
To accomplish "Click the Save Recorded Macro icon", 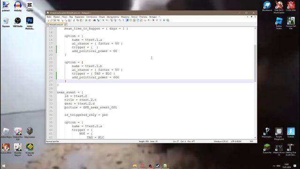I will 164,20.
